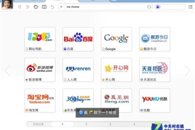Screen dimensions: 195x130
Task: Open the 淘宝网 Taobao tile
Action: [40, 100]
